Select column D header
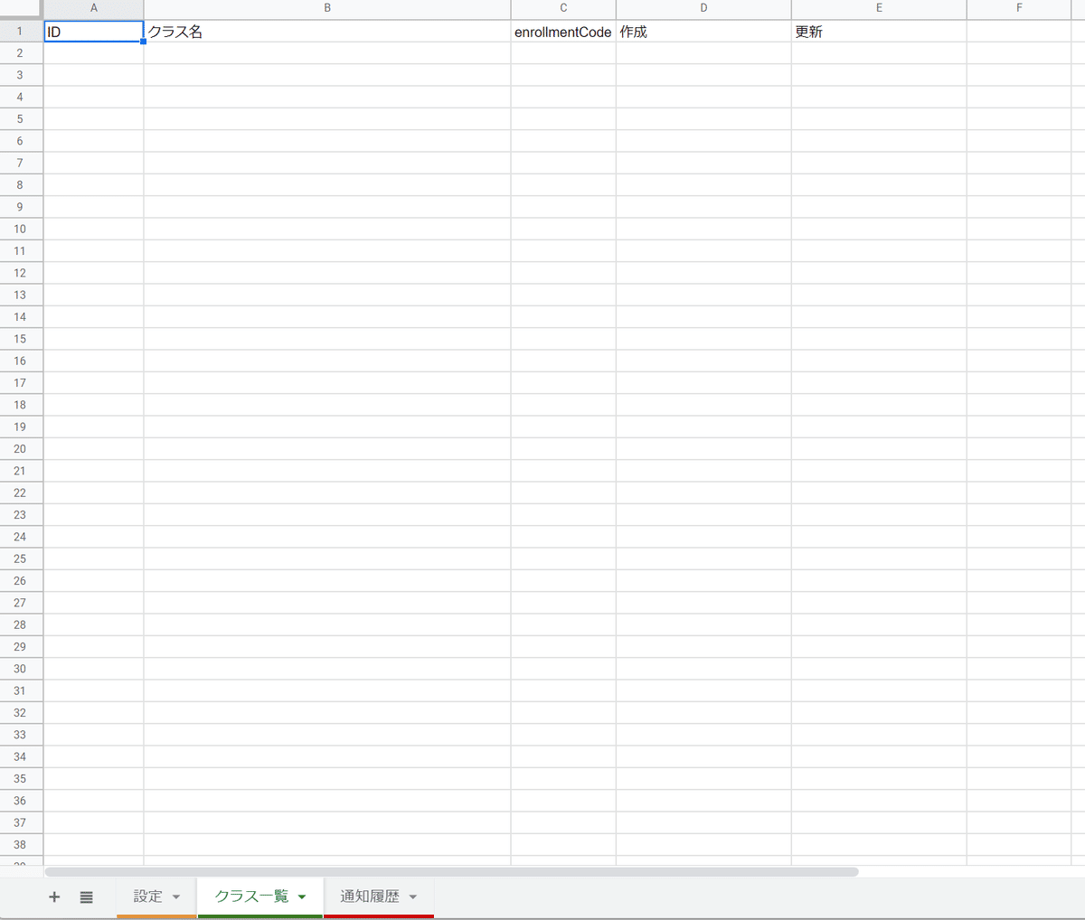 click(x=703, y=8)
